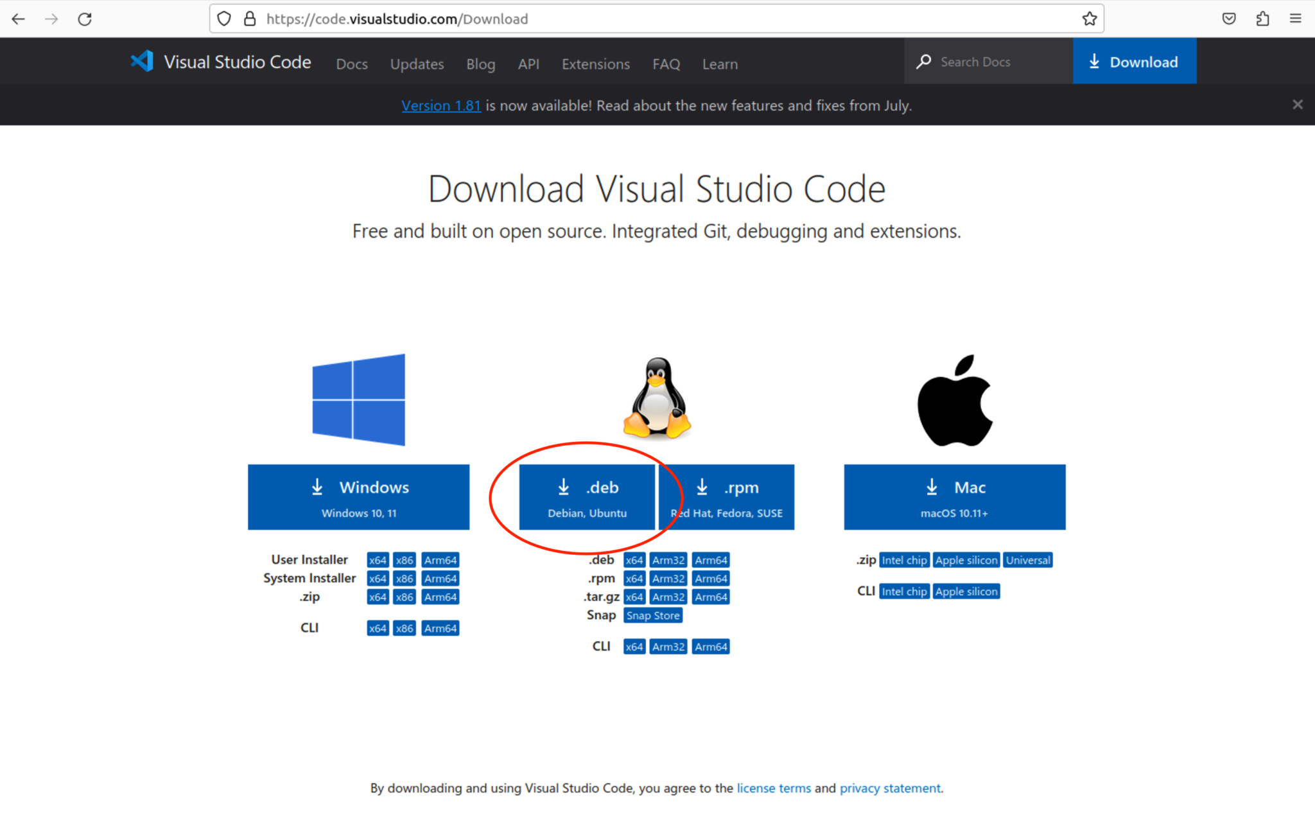Viewport: 1315px width, 822px height.
Task: Click the shield icon in the address bar
Action: [223, 19]
